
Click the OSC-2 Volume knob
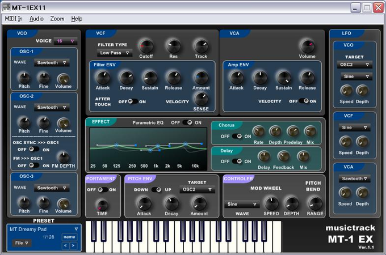tap(63, 123)
